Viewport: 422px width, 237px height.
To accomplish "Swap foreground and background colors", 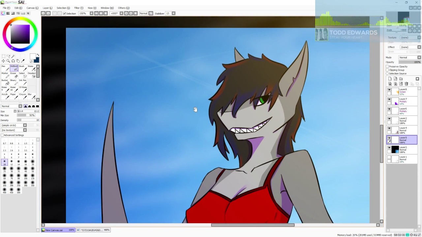I will (38, 55).
